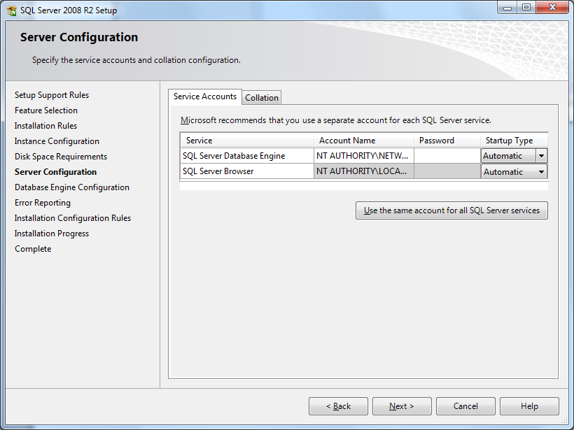Click Feature Selection step
The image size is (574, 430).
(x=46, y=110)
